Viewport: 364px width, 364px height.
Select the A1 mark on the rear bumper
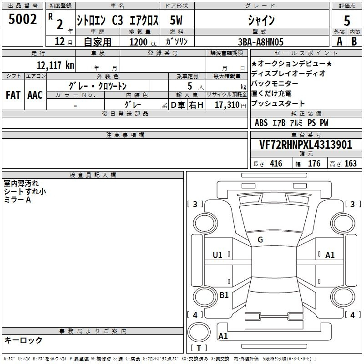point(223,336)
